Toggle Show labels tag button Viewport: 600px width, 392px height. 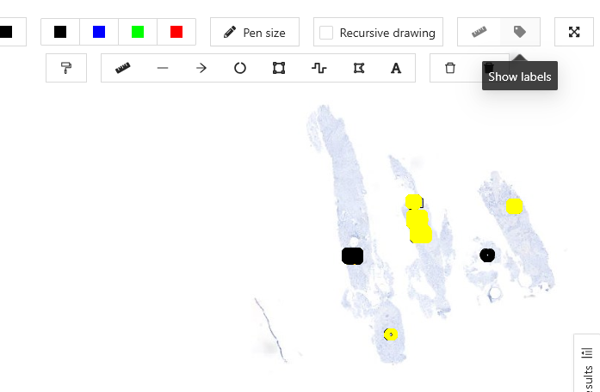pos(519,32)
